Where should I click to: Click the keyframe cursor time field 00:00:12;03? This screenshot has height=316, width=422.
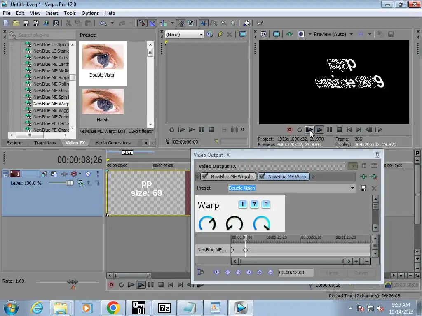click(x=295, y=272)
